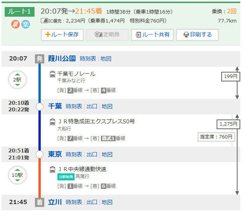This screenshot has height=218, width=243.
Task: Click the ルート共有 button
Action: pyautogui.click(x=152, y=35)
